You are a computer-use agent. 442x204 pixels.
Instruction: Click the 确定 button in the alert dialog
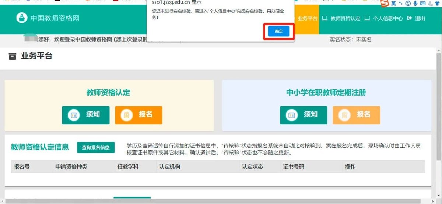tap(279, 32)
